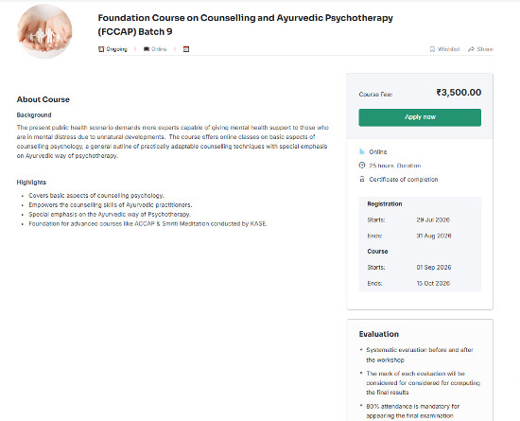Click the registration start date 29 Jul 2026
The width and height of the screenshot is (520, 421).
[433, 219]
